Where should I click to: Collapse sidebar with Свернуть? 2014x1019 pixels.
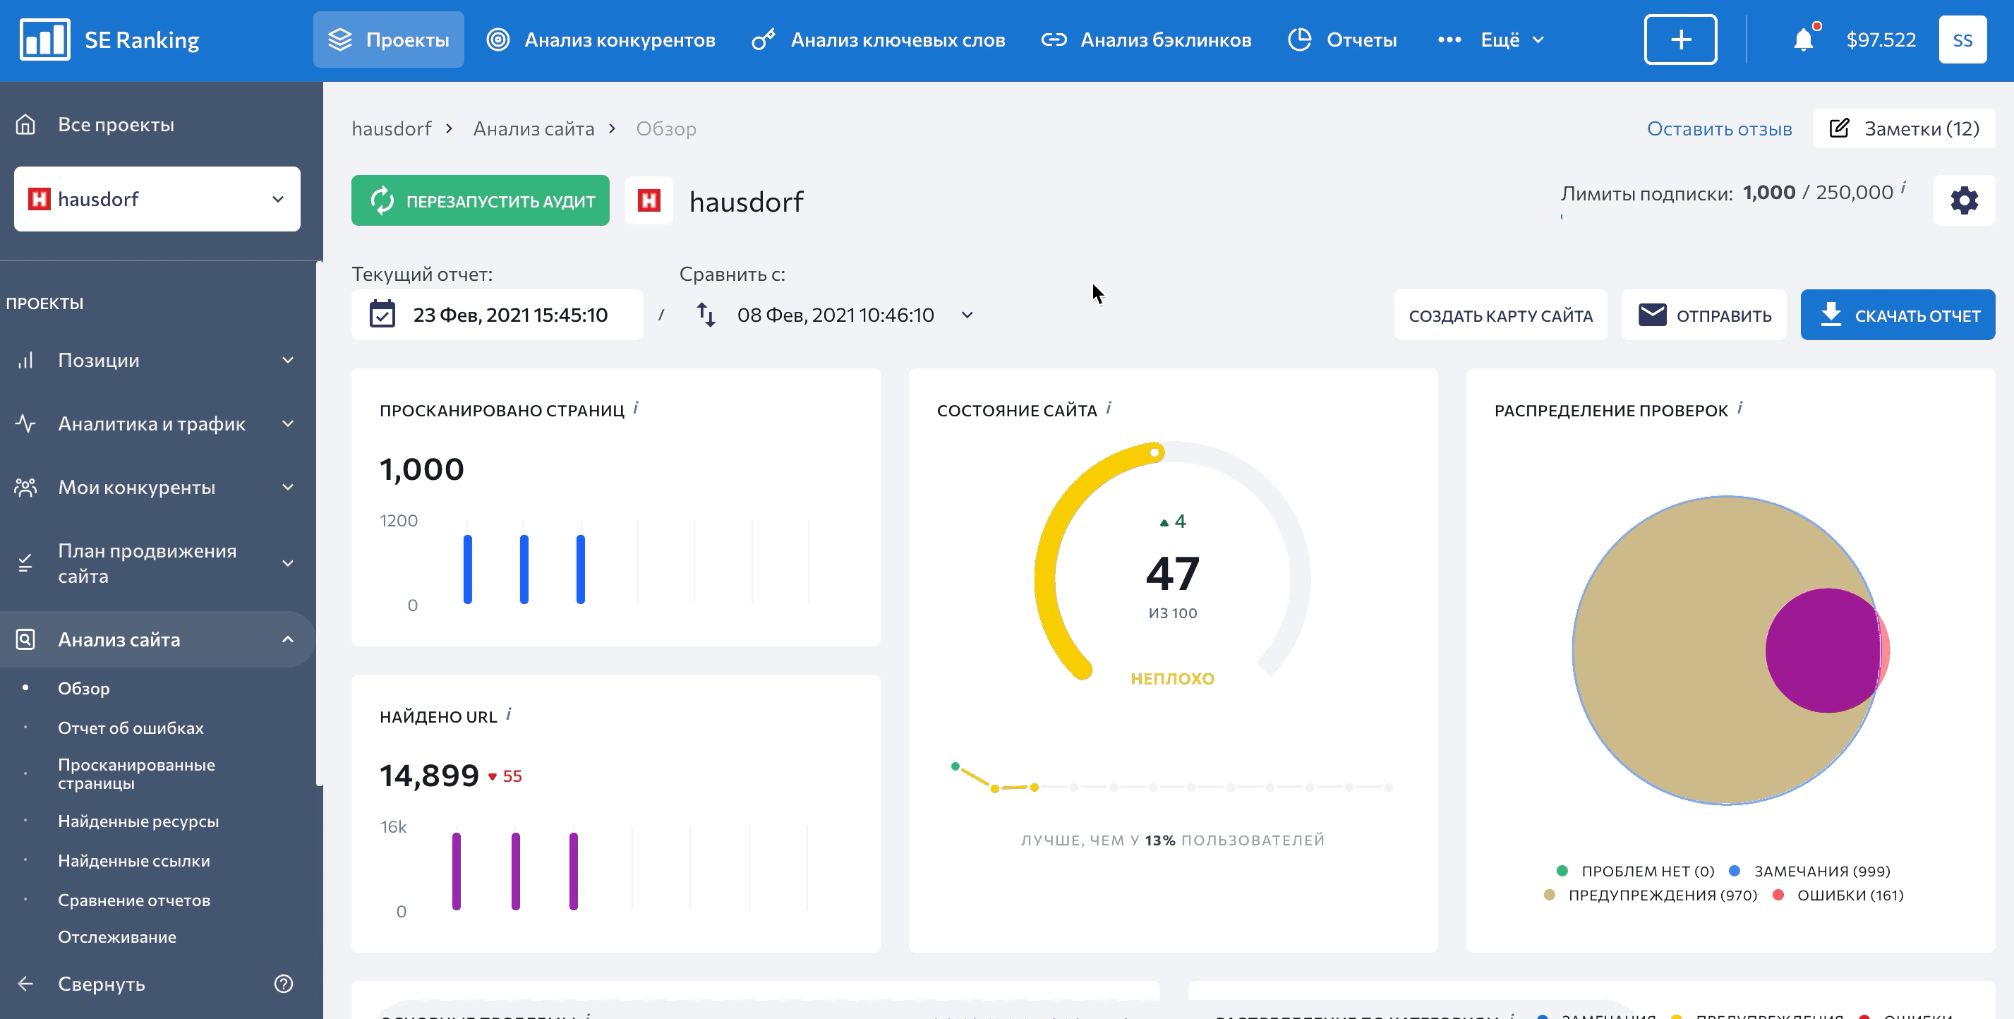pyautogui.click(x=81, y=983)
